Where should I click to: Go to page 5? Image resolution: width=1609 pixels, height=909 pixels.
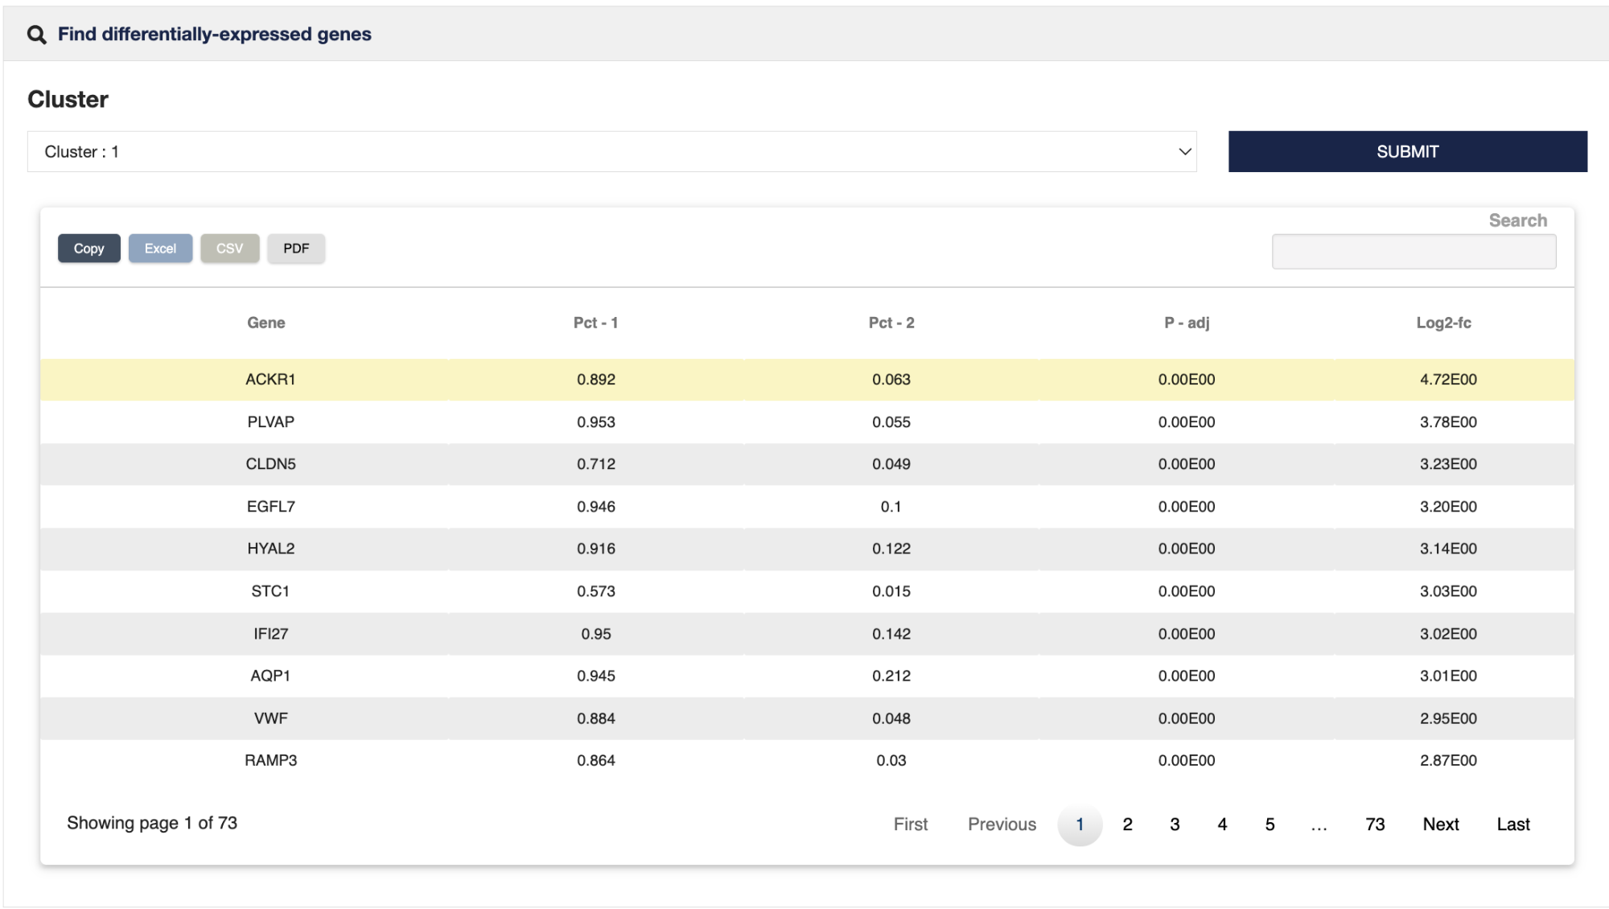[x=1270, y=825]
